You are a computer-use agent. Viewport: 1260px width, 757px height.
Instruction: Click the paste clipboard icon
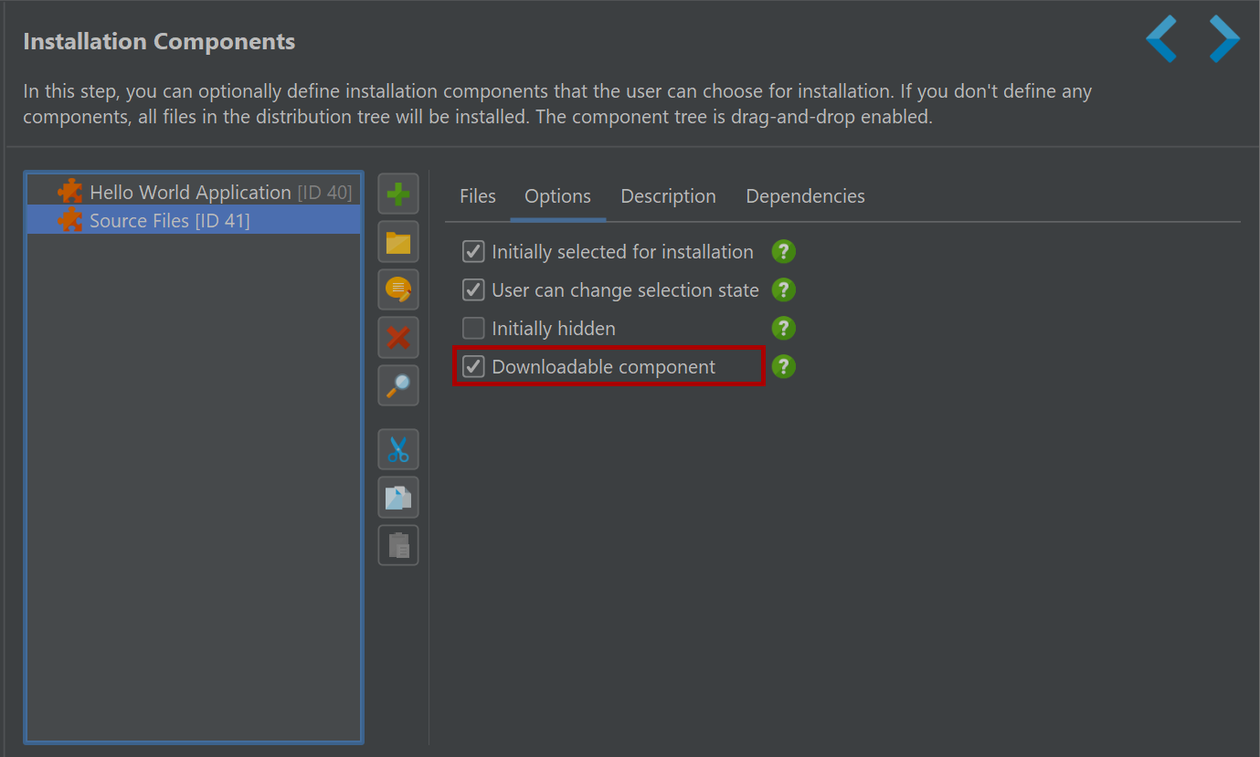398,545
